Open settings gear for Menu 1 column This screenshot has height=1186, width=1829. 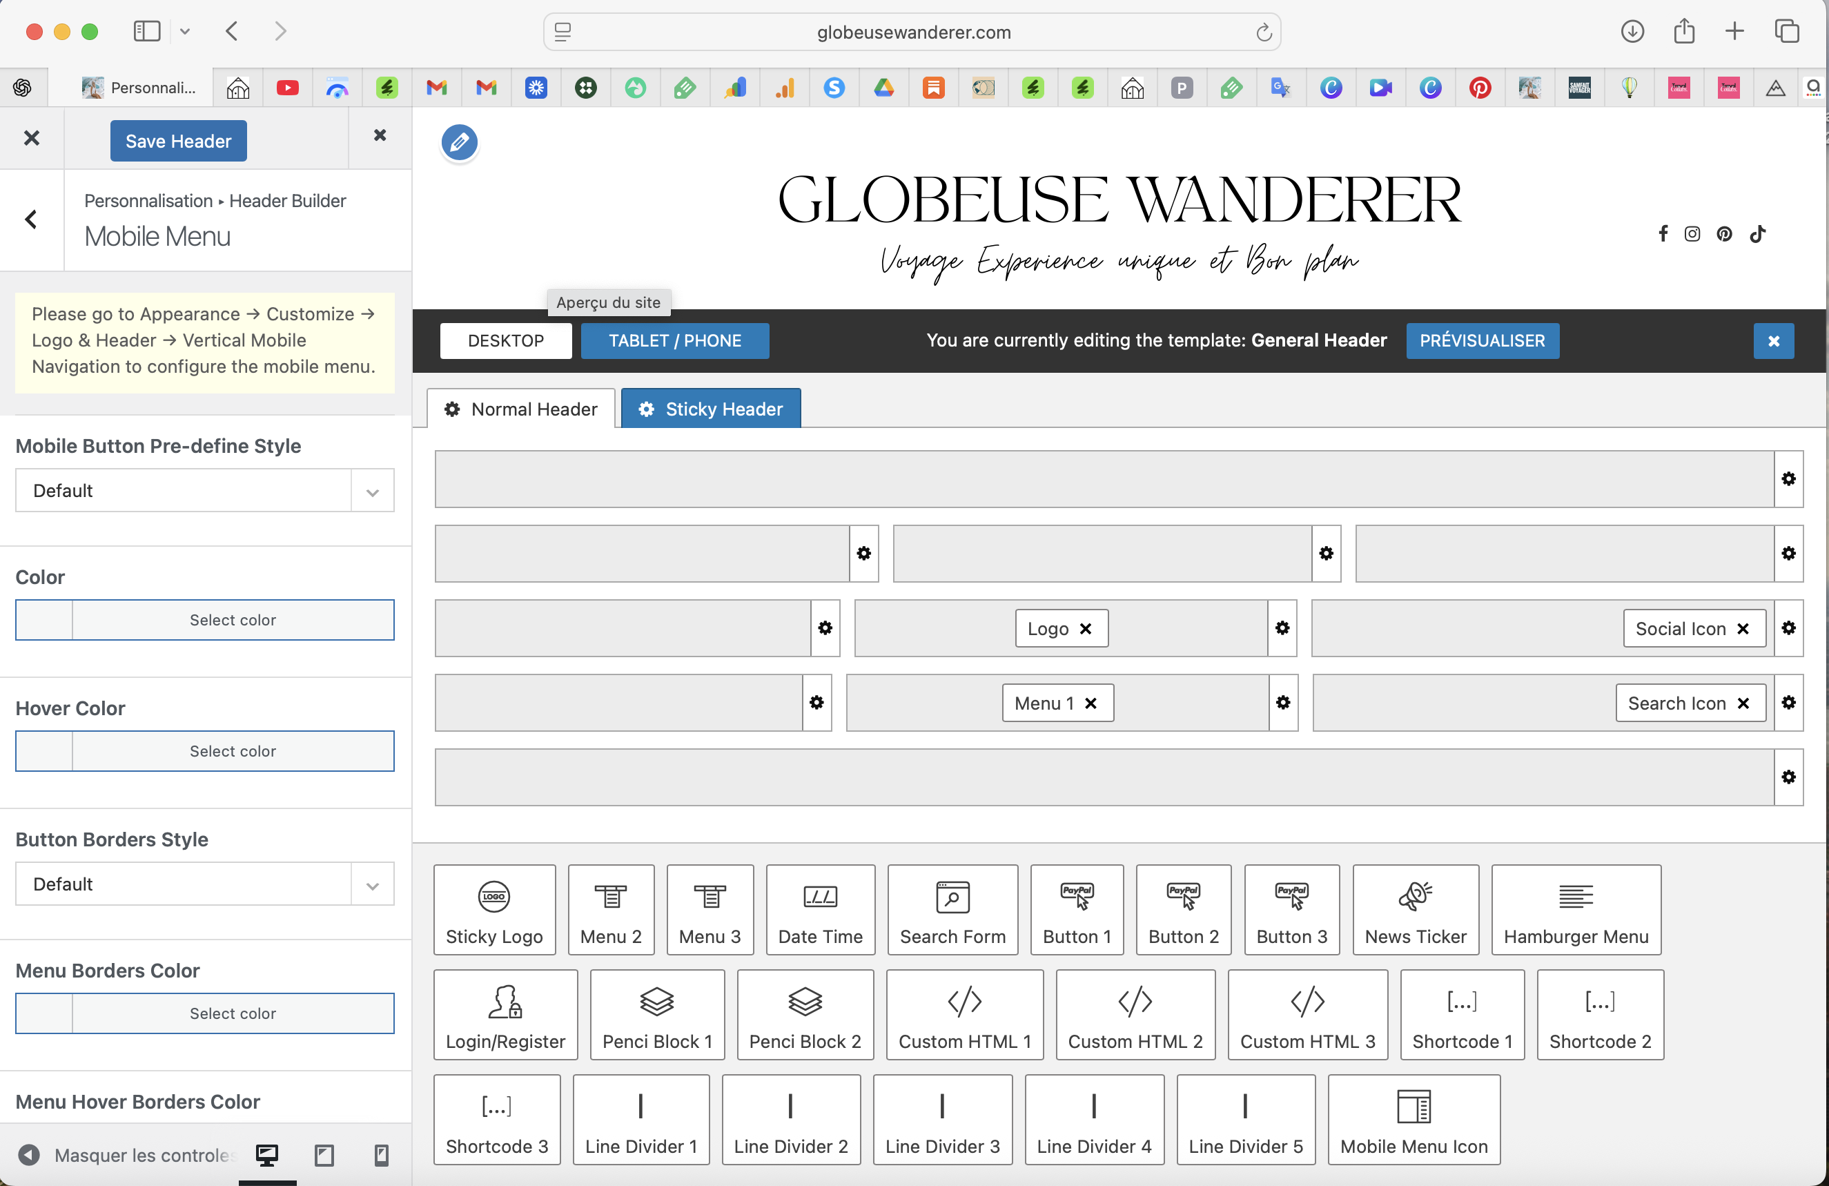point(1282,702)
